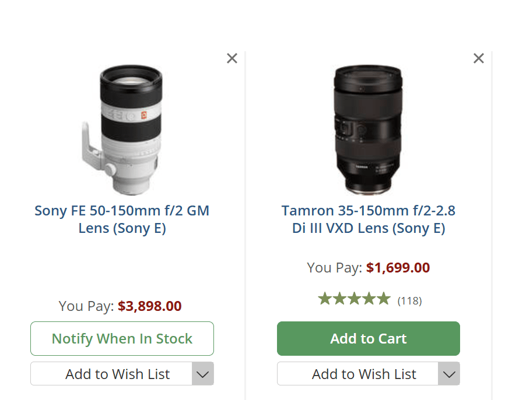Click the "You Pay:" label under the Sony lens
Image resolution: width=505 pixels, height=400 pixels.
point(86,306)
